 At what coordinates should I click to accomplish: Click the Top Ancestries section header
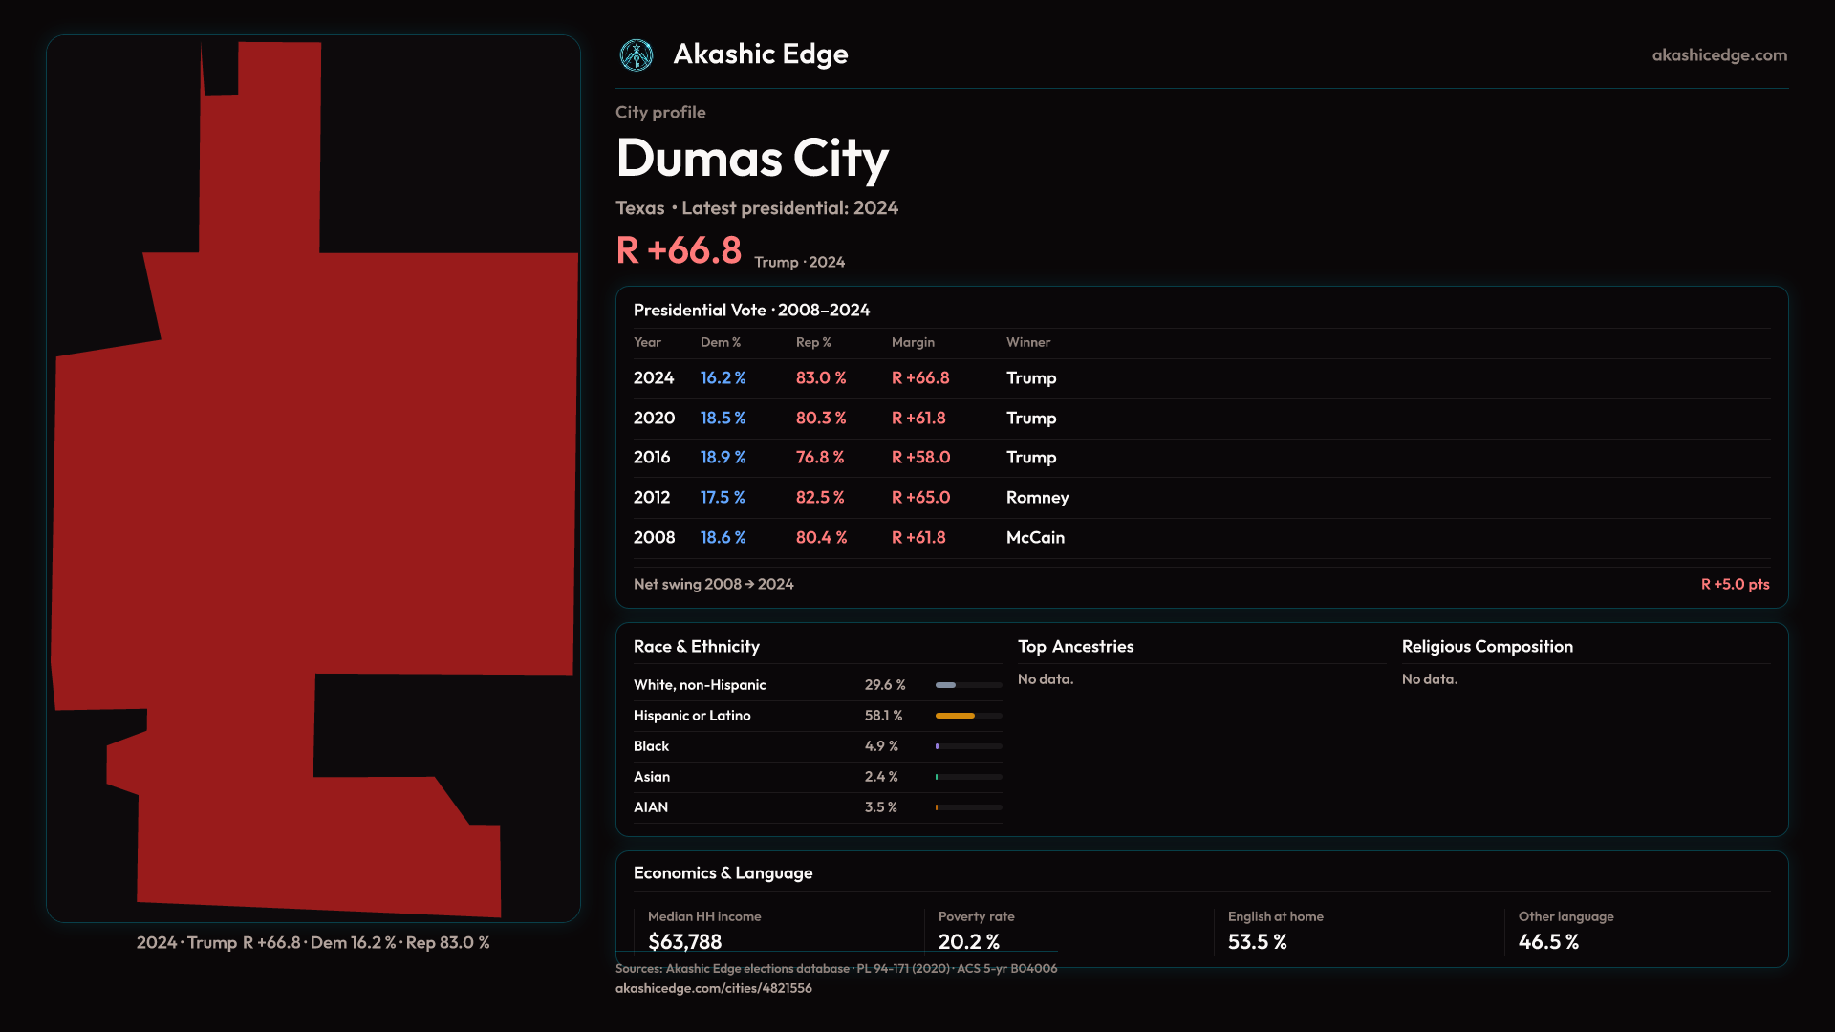tap(1075, 647)
